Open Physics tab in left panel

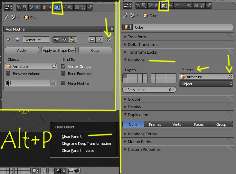coord(90,7)
